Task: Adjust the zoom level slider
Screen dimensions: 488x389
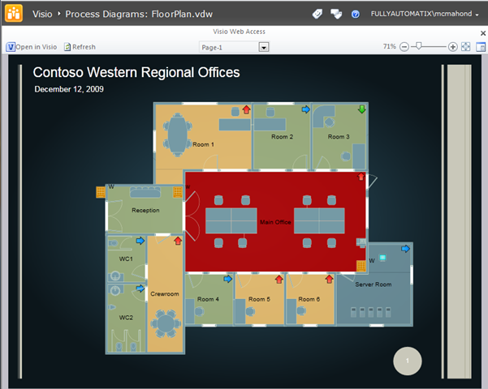Action: tap(419, 47)
